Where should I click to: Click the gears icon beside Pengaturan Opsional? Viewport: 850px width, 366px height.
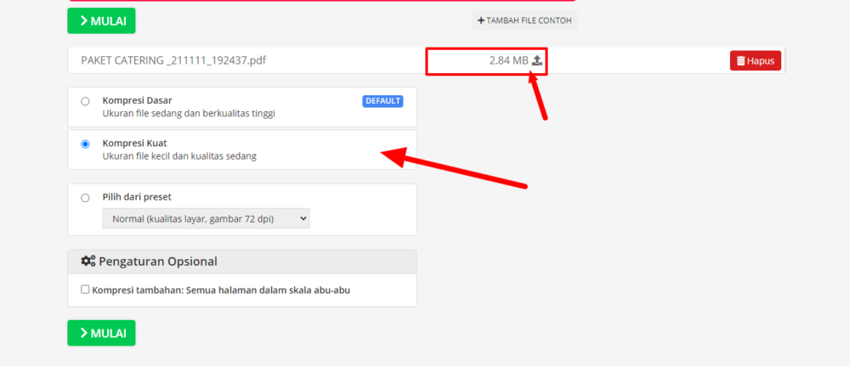pyautogui.click(x=88, y=262)
